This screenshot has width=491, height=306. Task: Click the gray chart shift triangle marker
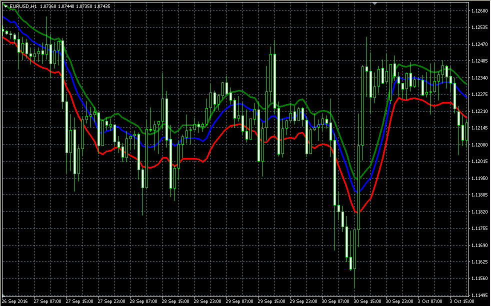point(375,3)
